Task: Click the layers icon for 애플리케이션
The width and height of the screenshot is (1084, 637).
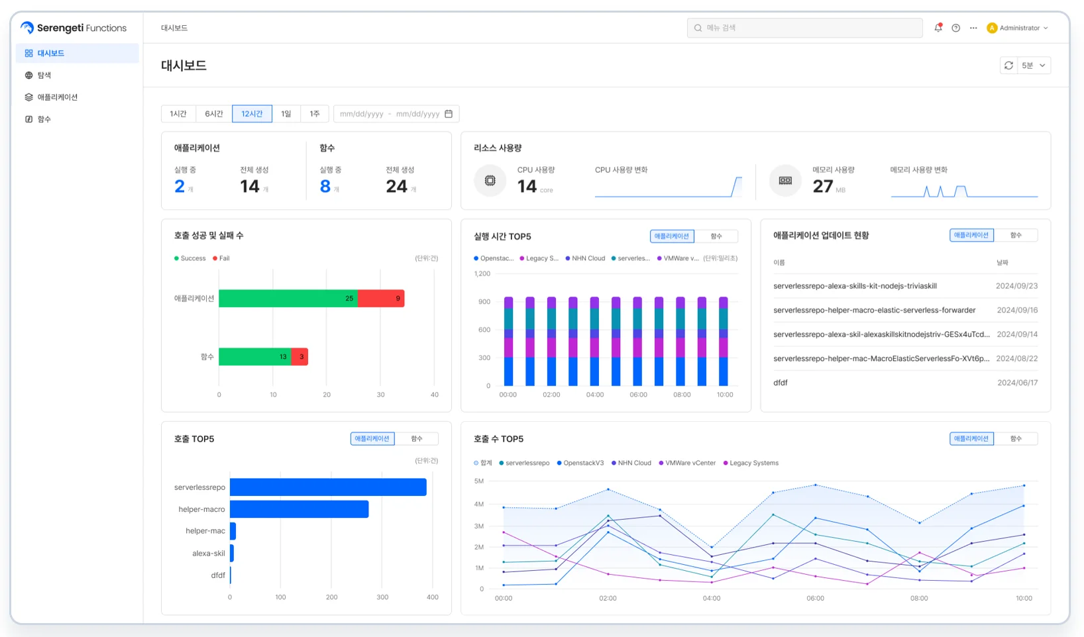Action: (x=28, y=97)
